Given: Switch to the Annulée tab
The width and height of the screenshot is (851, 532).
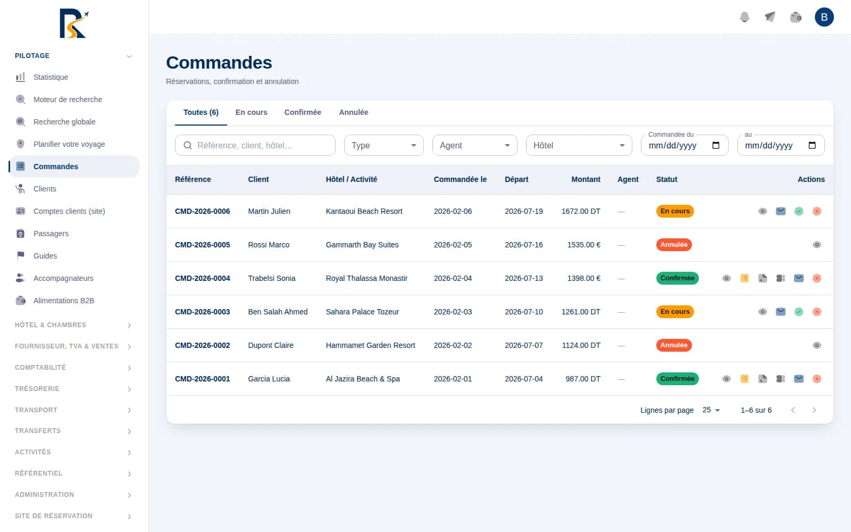Looking at the screenshot, I should pos(354,112).
